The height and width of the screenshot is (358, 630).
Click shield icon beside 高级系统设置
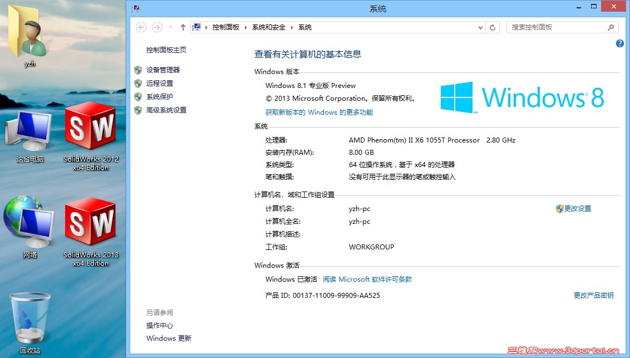coord(138,110)
